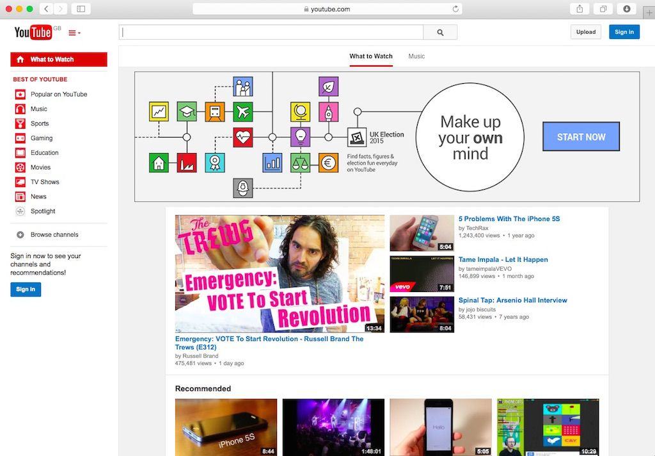Click the YouTube logo
This screenshot has width=655, height=456.
pyautogui.click(x=33, y=32)
